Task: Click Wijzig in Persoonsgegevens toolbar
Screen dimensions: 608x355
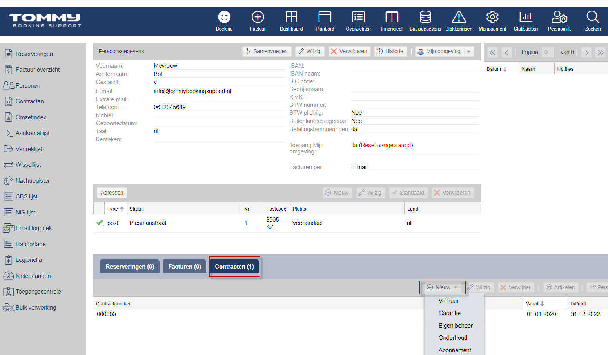Action: pos(309,51)
